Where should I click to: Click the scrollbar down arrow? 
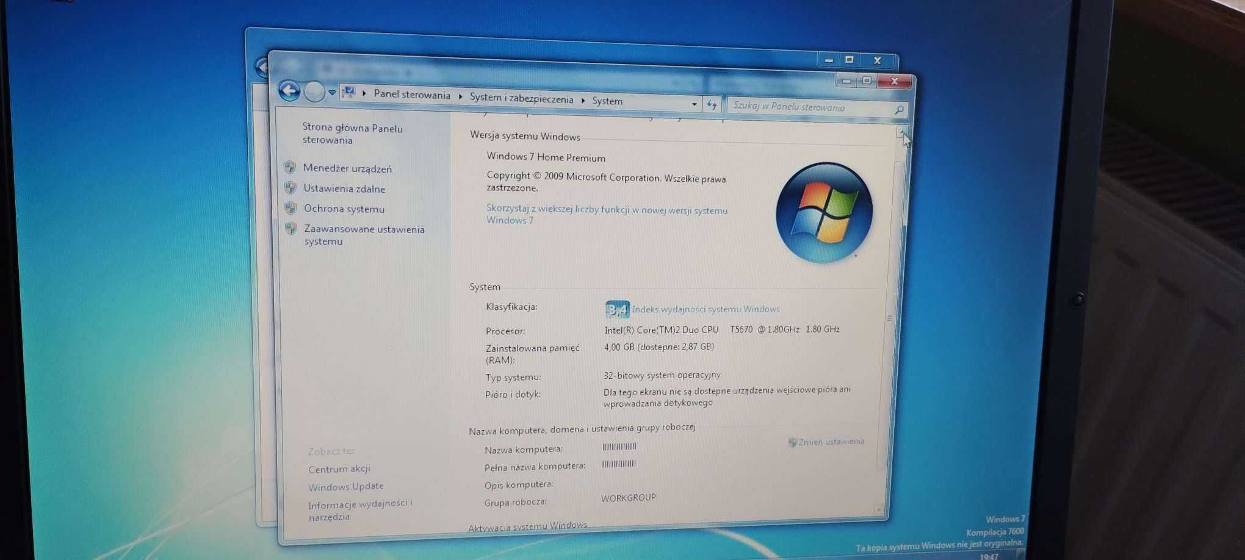click(x=879, y=509)
